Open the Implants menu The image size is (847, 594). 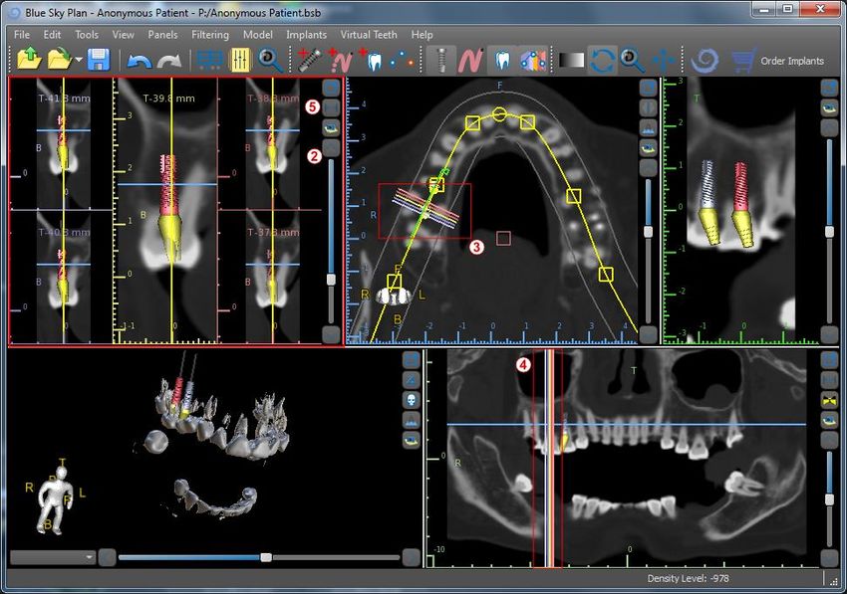tap(306, 35)
